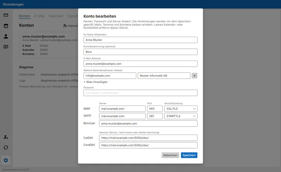281x172 pixels.
Task: Open the mail view from sidebar envelope icon
Action: 6,15
